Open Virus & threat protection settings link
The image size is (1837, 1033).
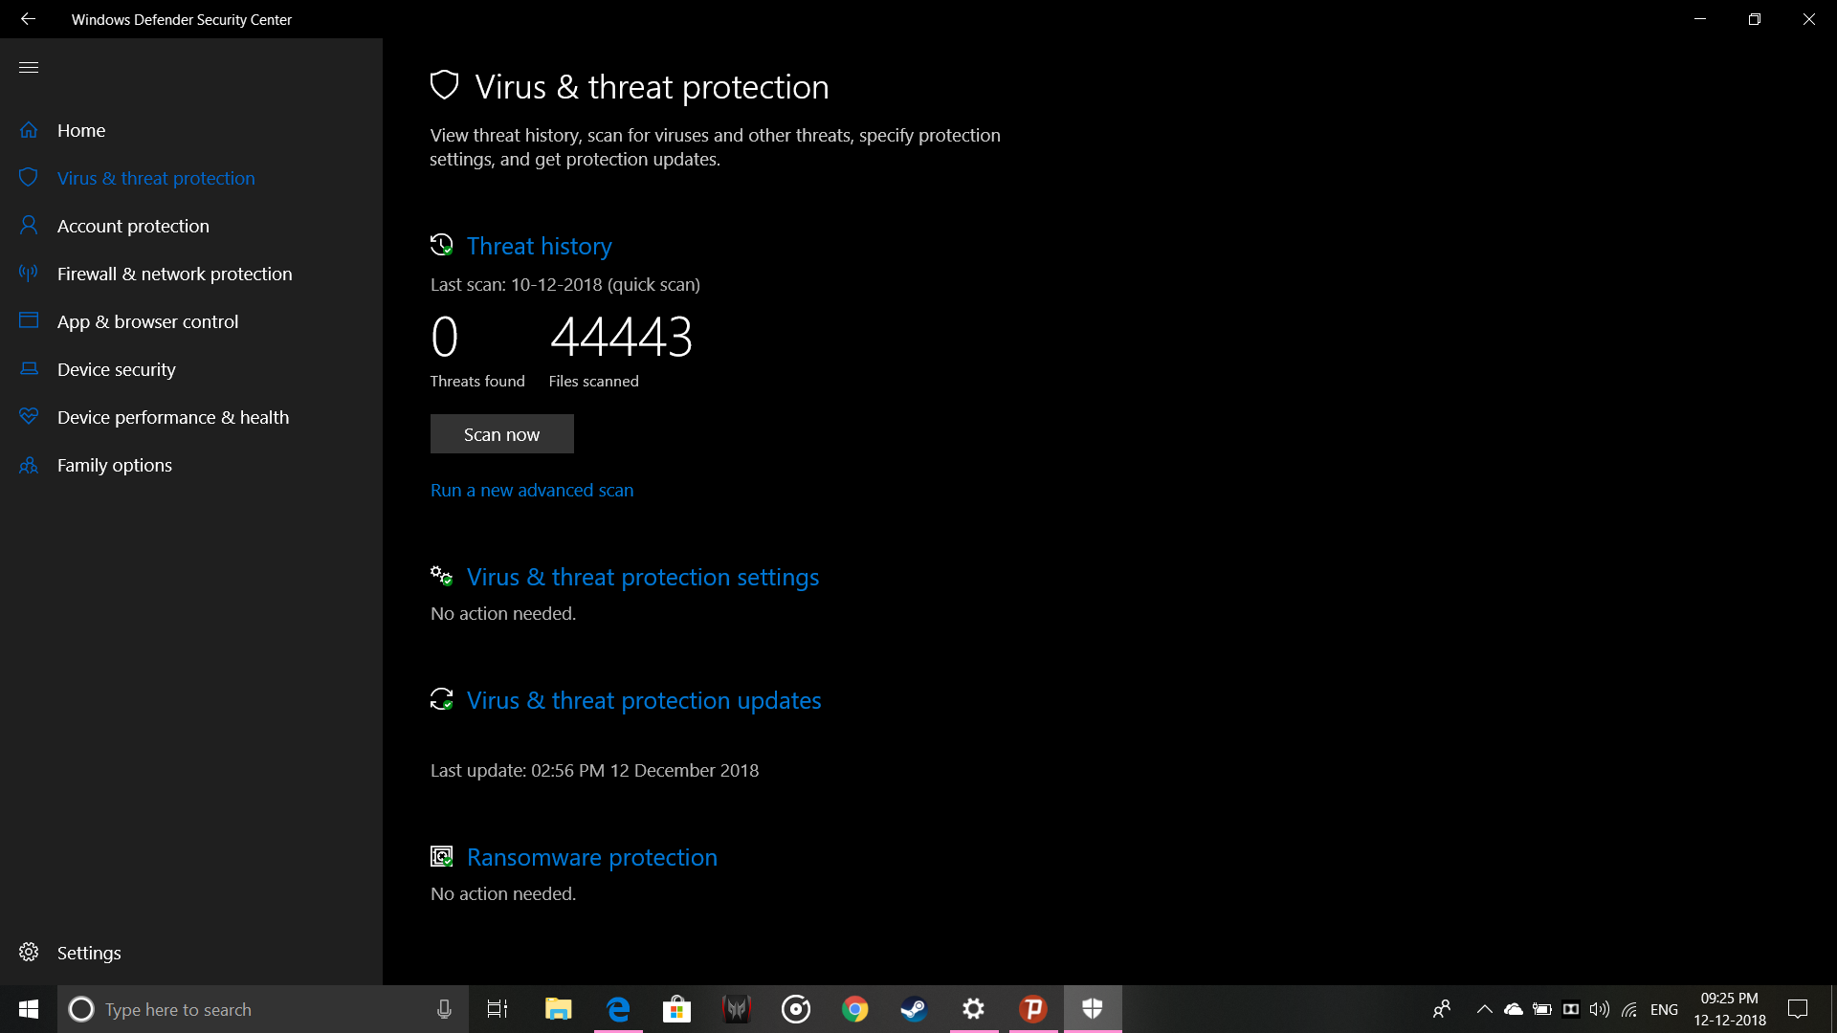(x=643, y=577)
